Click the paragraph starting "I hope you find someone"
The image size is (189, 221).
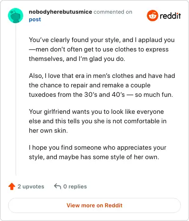(x=97, y=152)
